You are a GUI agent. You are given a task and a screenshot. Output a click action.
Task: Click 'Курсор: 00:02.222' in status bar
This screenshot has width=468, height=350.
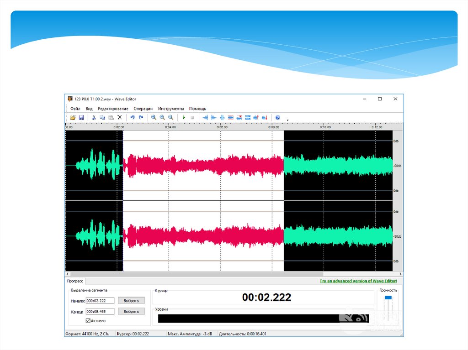click(x=133, y=334)
